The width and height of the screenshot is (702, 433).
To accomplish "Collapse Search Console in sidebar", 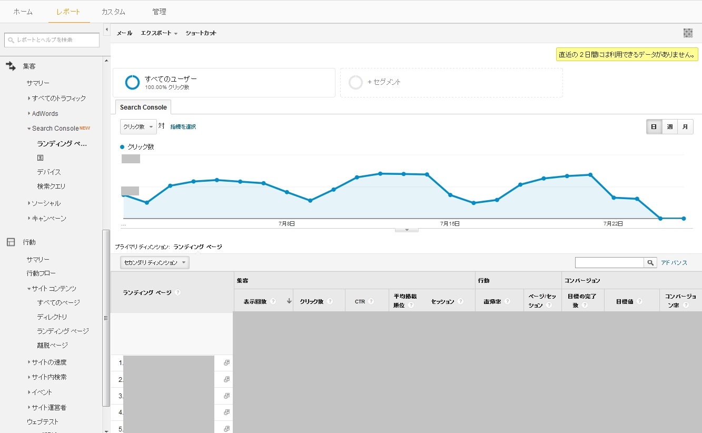I will [29, 128].
